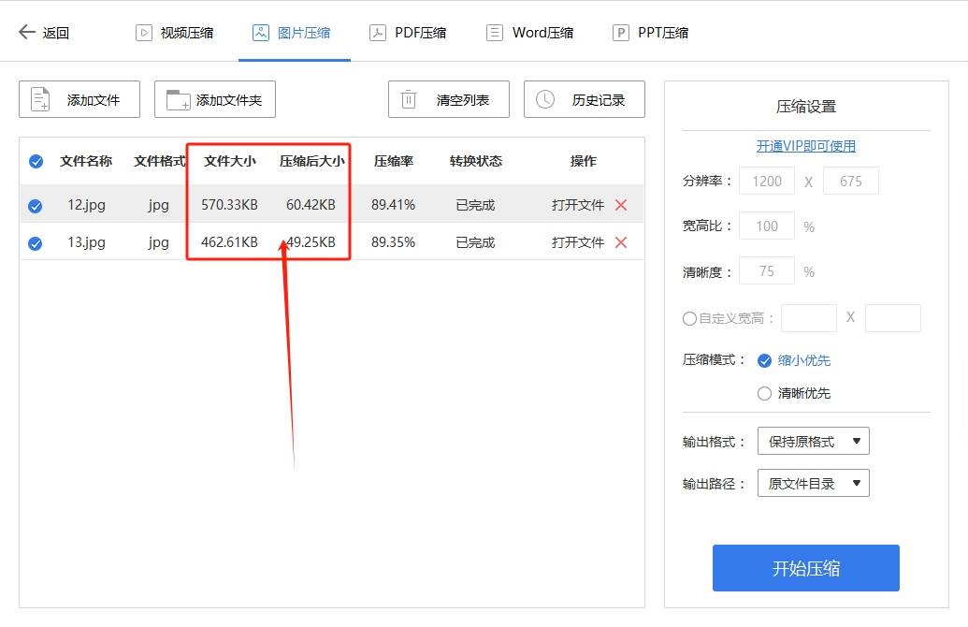
Task: Uncheck the checkbox for 12.jpg
Action: click(x=36, y=204)
